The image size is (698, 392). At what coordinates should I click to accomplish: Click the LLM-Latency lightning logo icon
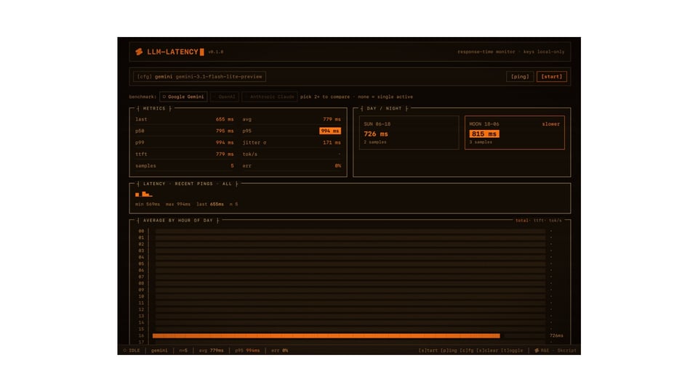pos(139,52)
